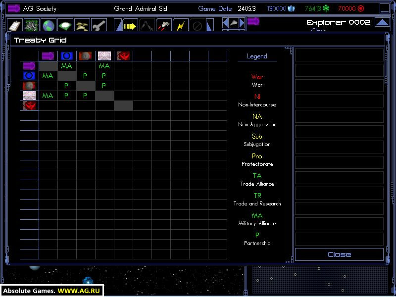
Task: Click the waypoints compass command icon
Action: (147, 26)
